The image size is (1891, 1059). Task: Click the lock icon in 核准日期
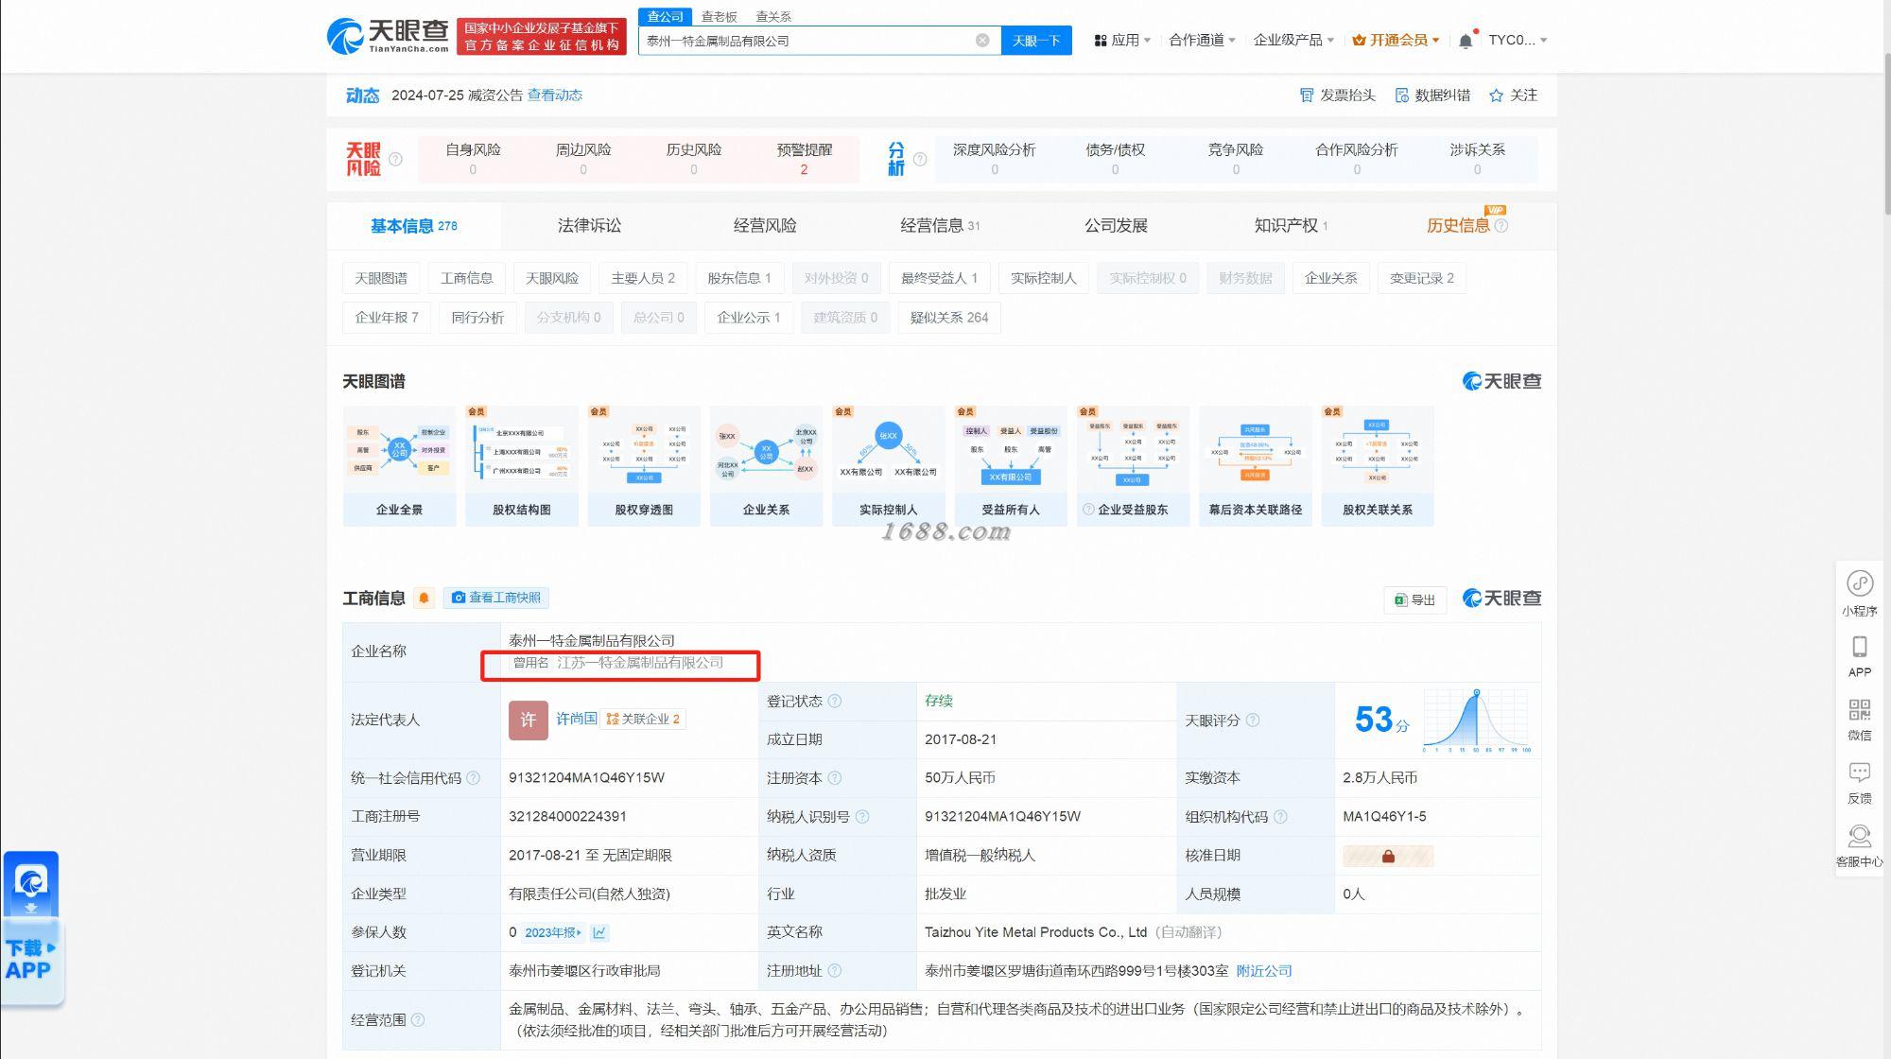pyautogui.click(x=1388, y=856)
